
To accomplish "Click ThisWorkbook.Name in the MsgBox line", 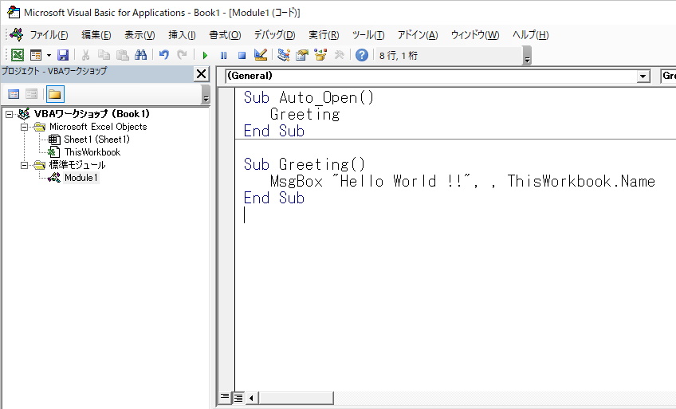I will tap(581, 181).
